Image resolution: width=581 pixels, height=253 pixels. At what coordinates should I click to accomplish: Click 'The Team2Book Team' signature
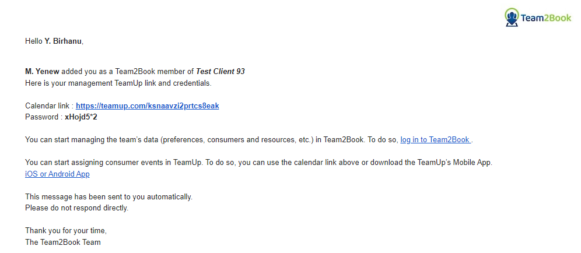click(x=63, y=243)
